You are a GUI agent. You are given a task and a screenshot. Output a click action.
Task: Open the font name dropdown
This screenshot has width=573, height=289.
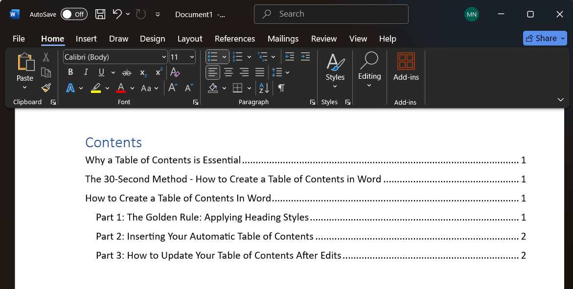[x=164, y=57]
